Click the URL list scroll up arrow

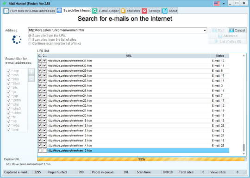(x=244, y=55)
